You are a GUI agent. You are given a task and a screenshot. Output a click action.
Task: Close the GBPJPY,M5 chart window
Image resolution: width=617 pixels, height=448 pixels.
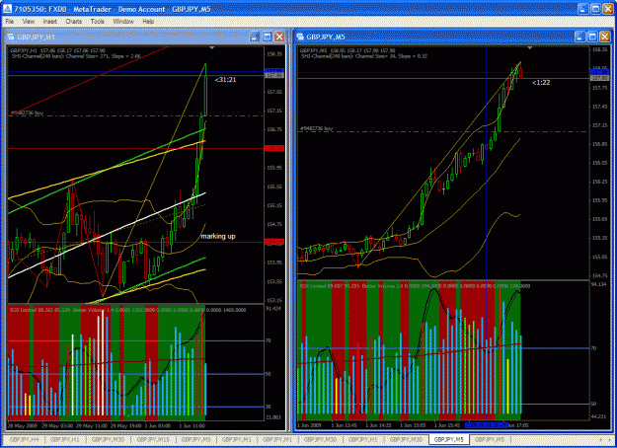click(605, 37)
